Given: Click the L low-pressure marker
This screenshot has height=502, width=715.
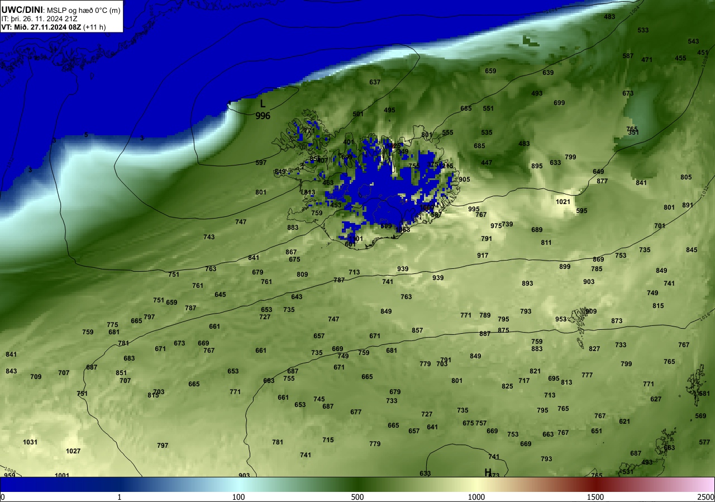Looking at the screenshot, I should tap(263, 103).
